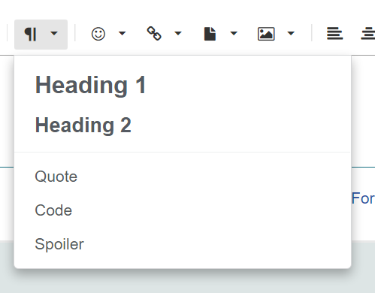Viewport: 375px width, 293px height.
Task: Click the attach file document icon
Action: (210, 34)
